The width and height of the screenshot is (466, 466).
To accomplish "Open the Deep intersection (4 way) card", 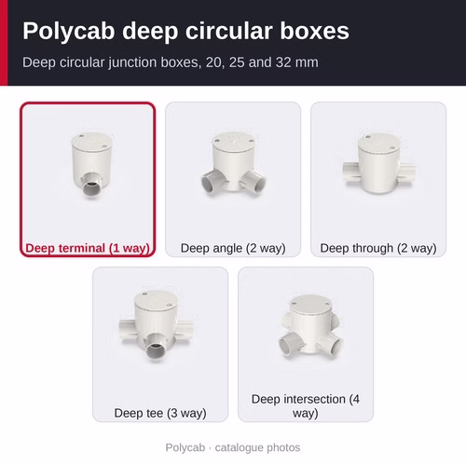I will pyautogui.click(x=306, y=344).
